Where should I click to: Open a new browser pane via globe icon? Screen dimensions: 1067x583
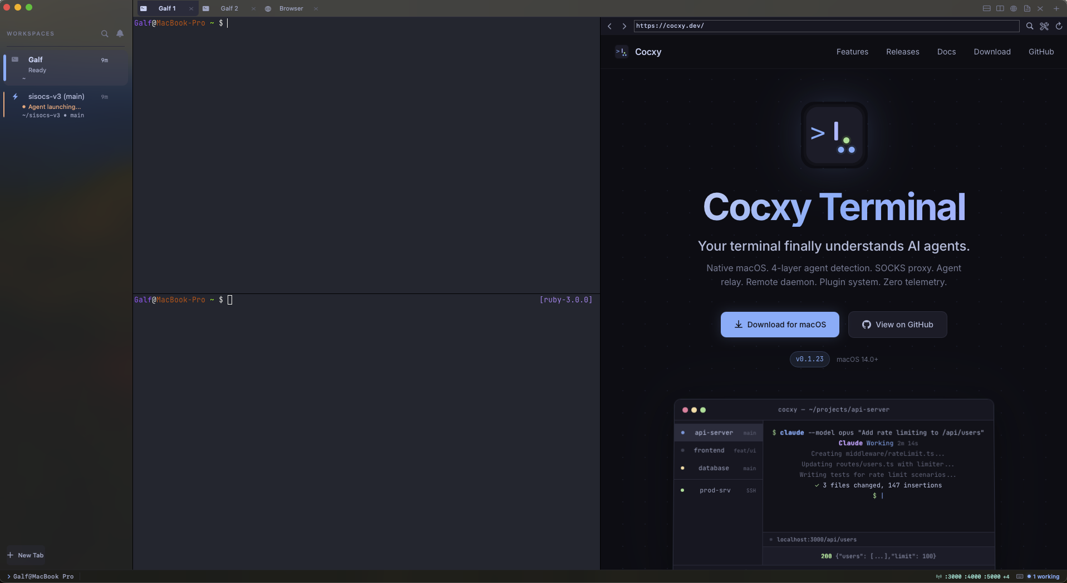[1013, 8]
